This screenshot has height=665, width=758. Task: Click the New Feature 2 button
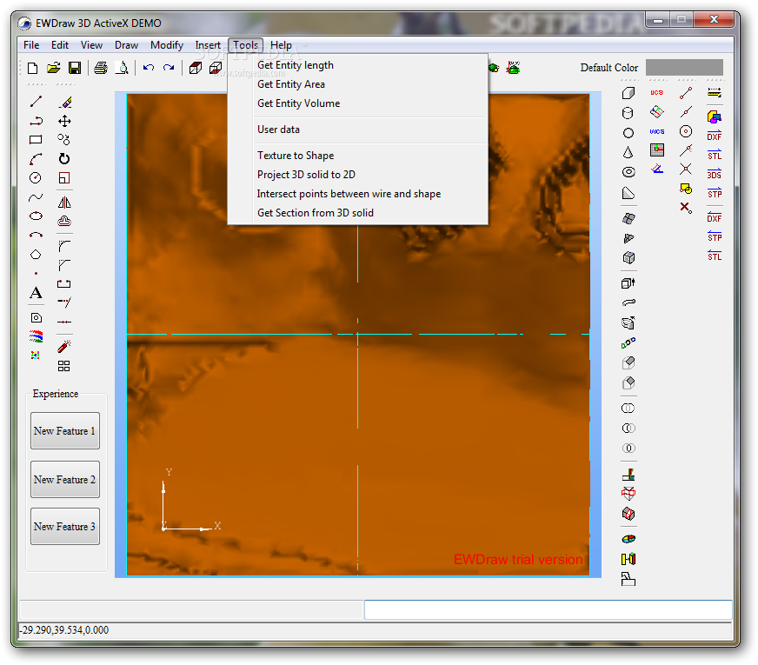click(x=65, y=480)
